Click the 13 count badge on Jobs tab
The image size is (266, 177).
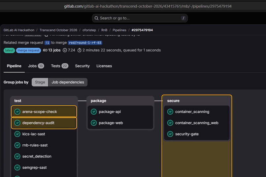click(x=41, y=66)
